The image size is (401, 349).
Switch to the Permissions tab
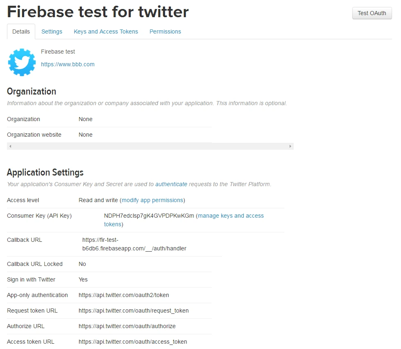click(165, 32)
